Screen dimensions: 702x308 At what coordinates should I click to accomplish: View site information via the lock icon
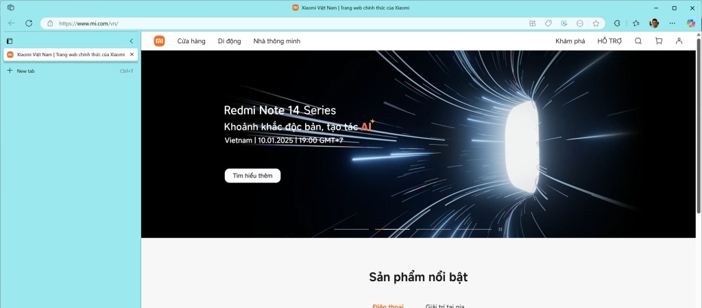[49, 23]
